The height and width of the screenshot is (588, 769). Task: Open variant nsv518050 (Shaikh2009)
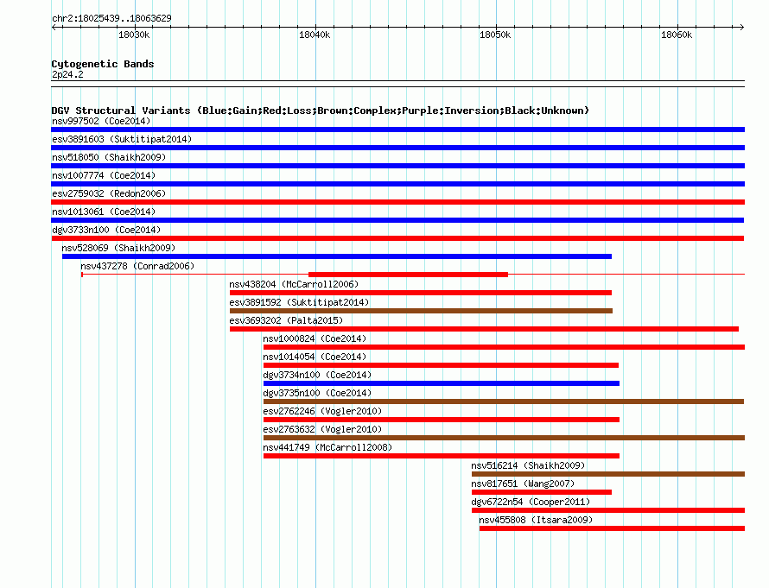pos(109,157)
